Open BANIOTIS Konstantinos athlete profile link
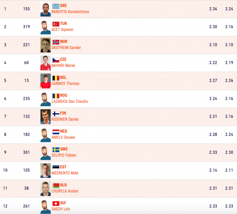The height and width of the screenshot is (214, 237). pos(70,12)
